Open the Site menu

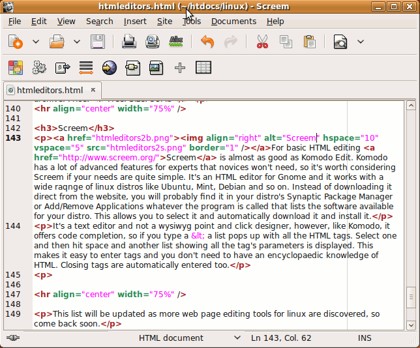point(164,21)
